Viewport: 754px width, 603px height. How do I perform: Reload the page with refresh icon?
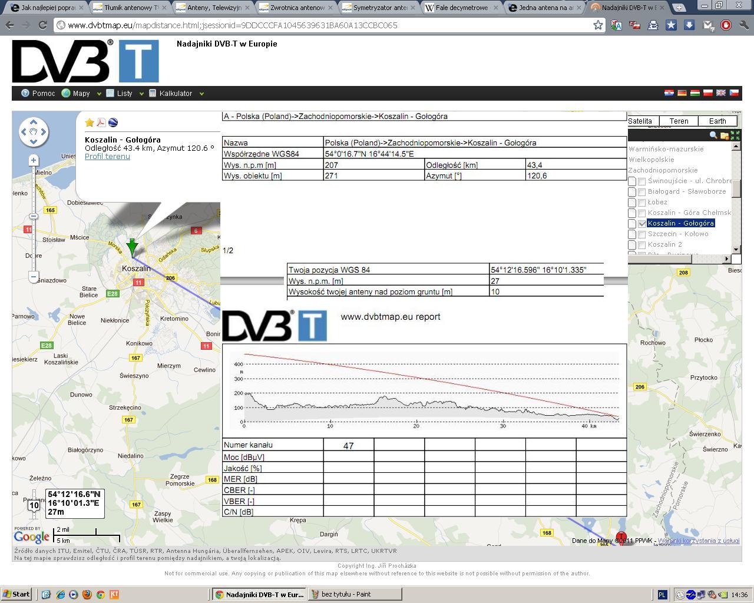click(42, 25)
